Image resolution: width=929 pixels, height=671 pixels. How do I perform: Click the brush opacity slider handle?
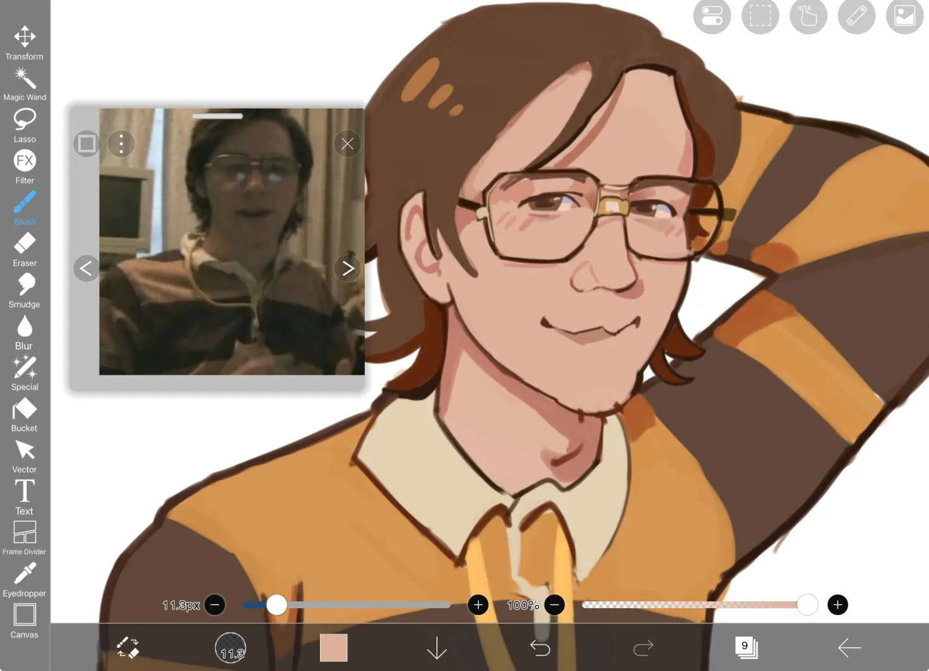pyautogui.click(x=807, y=604)
